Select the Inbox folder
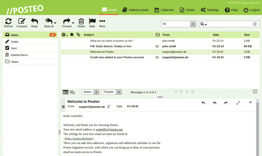Image resolution: width=262 pixels, height=156 pixels. pyautogui.click(x=30, y=35)
